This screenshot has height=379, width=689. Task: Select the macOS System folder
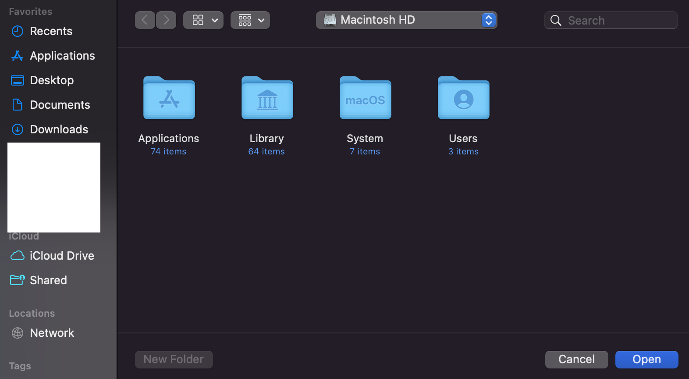point(365,99)
